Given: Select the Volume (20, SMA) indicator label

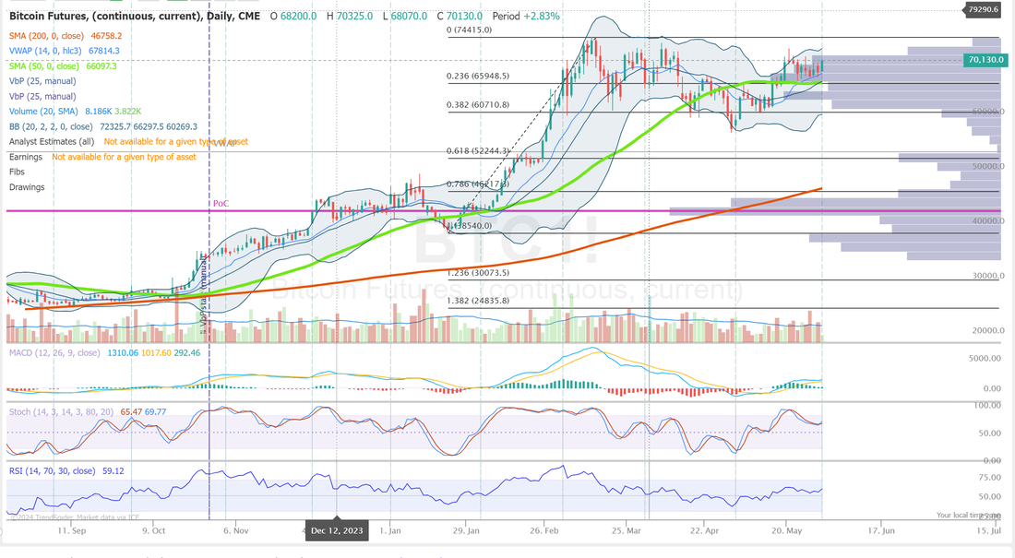Looking at the screenshot, I should point(43,112).
